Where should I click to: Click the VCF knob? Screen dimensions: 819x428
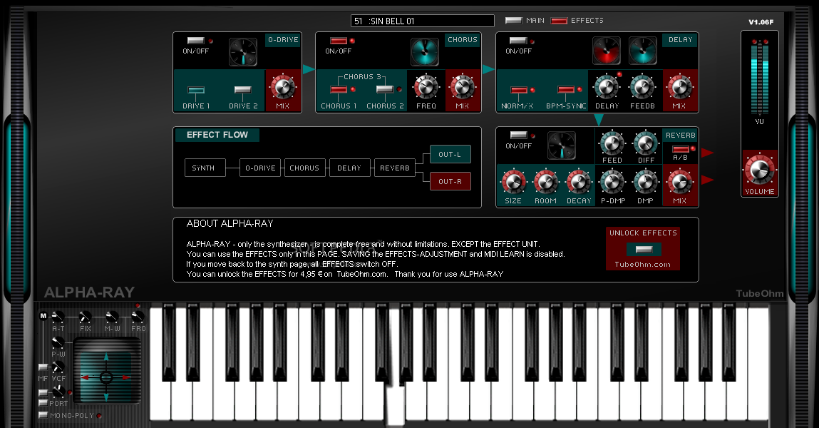(x=58, y=367)
